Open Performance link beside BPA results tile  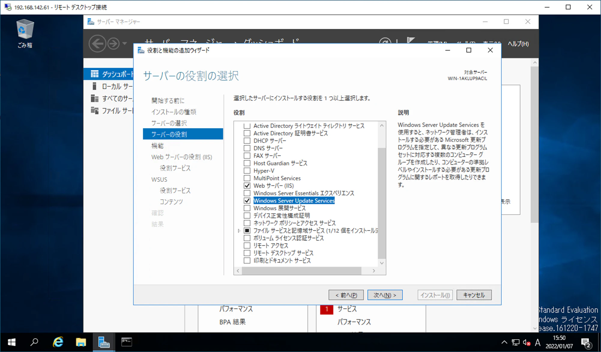pos(236,309)
